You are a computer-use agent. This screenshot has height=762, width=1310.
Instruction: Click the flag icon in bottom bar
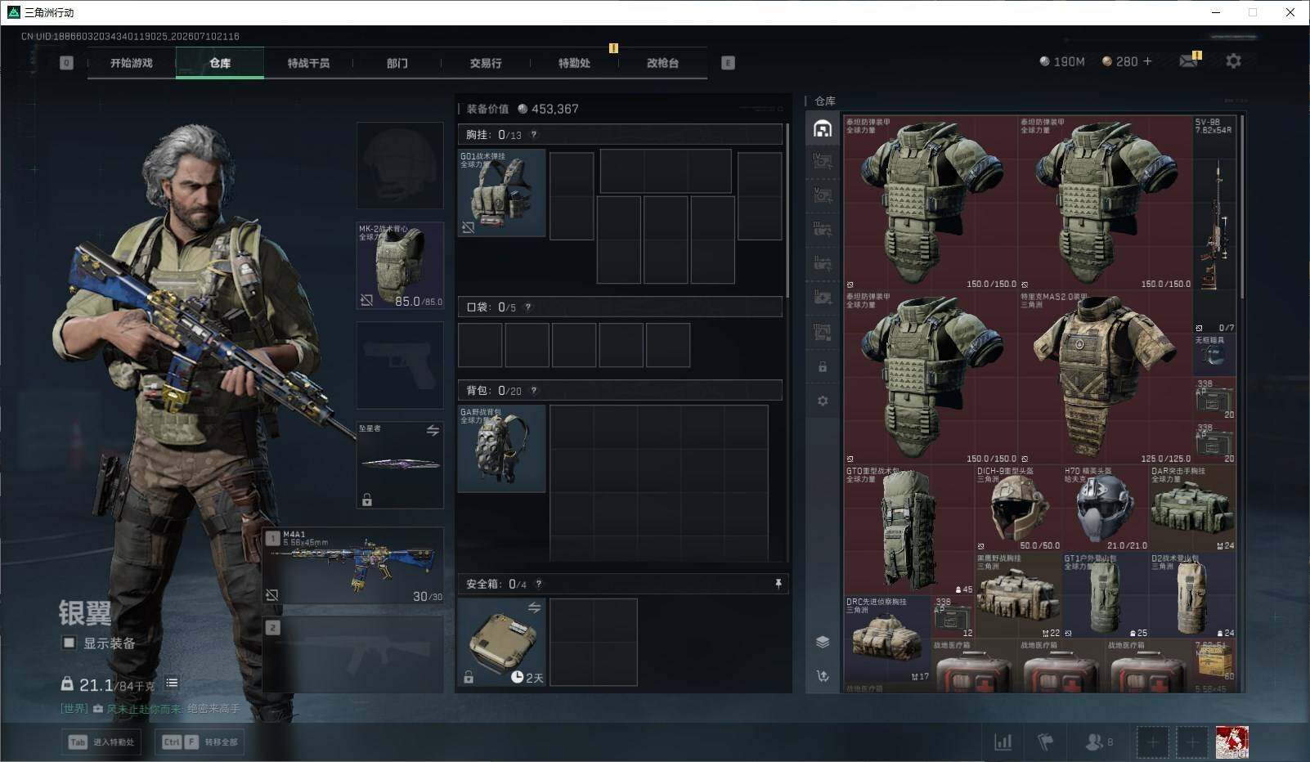1045,742
